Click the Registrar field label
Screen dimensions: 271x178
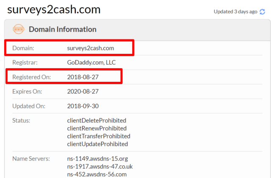[x=25, y=62]
